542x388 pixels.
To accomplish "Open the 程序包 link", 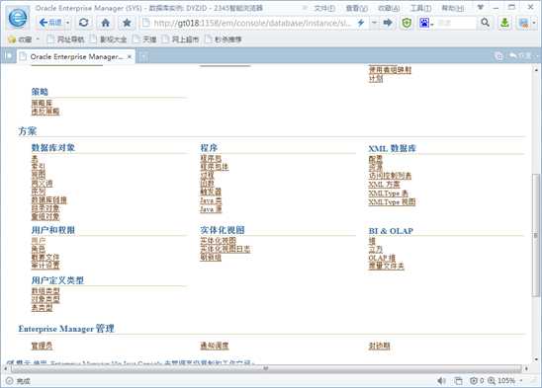I will (211, 158).
